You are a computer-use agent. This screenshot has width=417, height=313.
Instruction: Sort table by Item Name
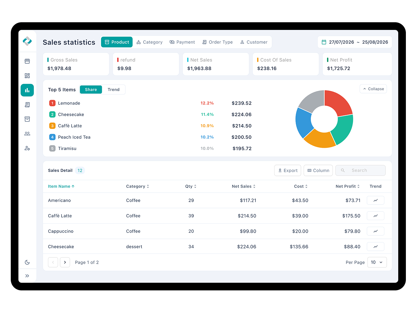61,186
